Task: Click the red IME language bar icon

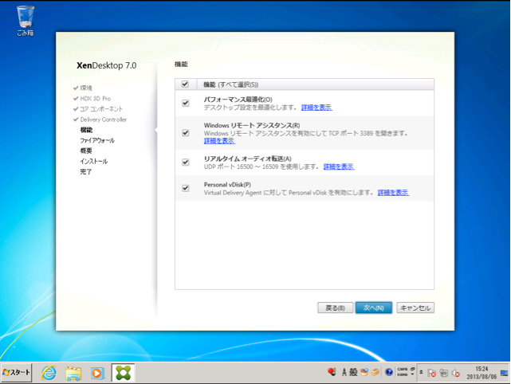Action: point(332,371)
